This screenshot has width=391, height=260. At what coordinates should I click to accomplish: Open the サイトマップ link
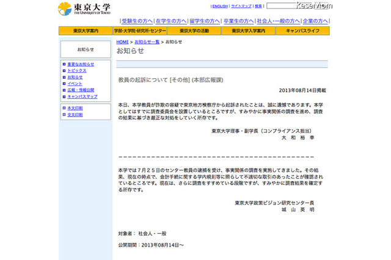241,6
